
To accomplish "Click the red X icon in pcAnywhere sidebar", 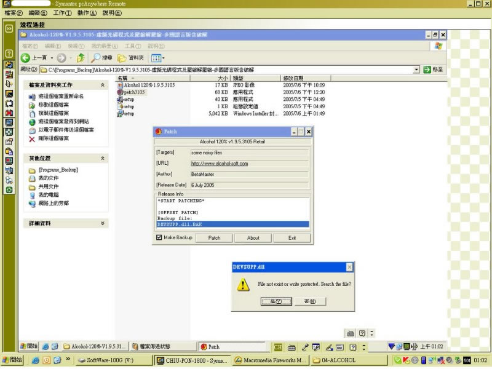I will coord(9,113).
